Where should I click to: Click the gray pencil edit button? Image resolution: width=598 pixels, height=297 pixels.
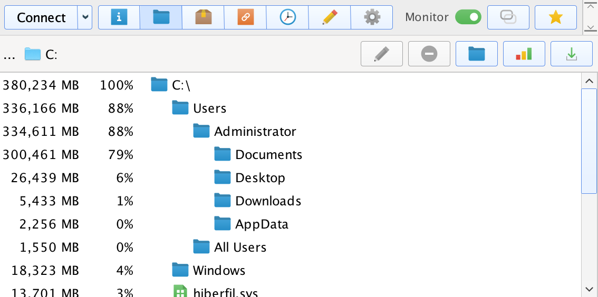pyautogui.click(x=382, y=54)
